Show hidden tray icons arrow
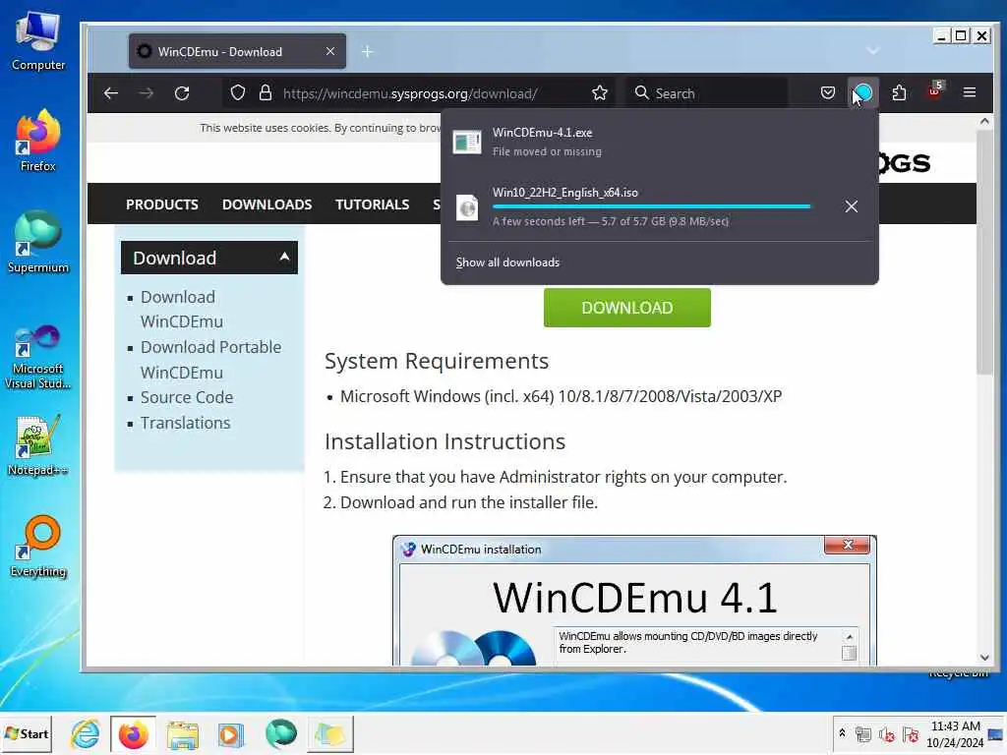Screen dimensions: 1007x755 click(842, 733)
